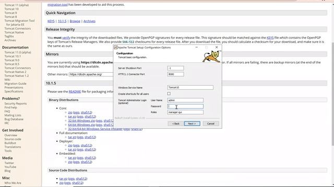
Task: Download the Embedded zip
Action: pyautogui.click(x=70, y=162)
